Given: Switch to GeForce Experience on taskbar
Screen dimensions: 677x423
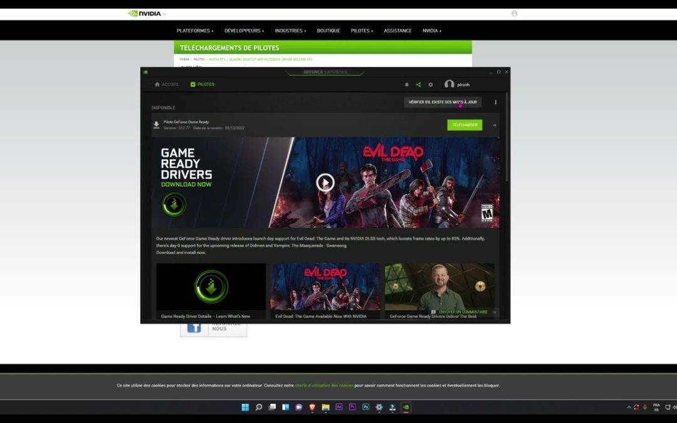Looking at the screenshot, I should tap(406, 407).
